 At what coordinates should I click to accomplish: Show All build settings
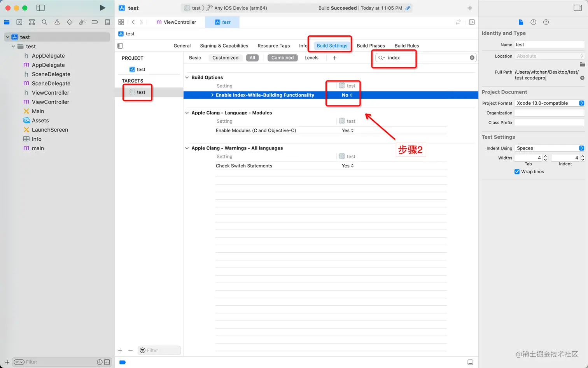[252, 58]
